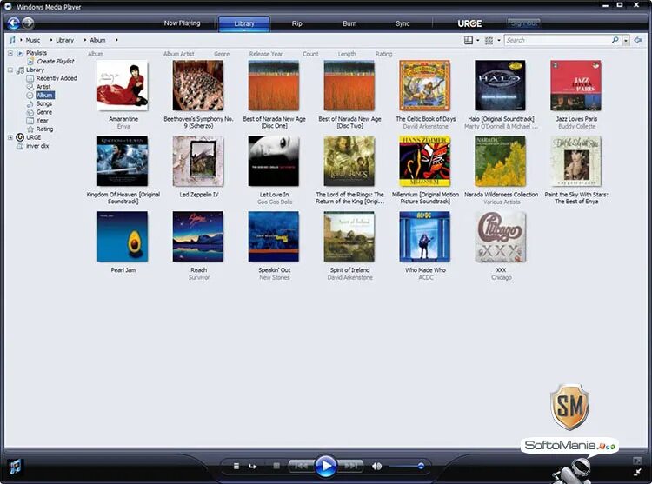Sort by the Length column header

click(x=347, y=54)
